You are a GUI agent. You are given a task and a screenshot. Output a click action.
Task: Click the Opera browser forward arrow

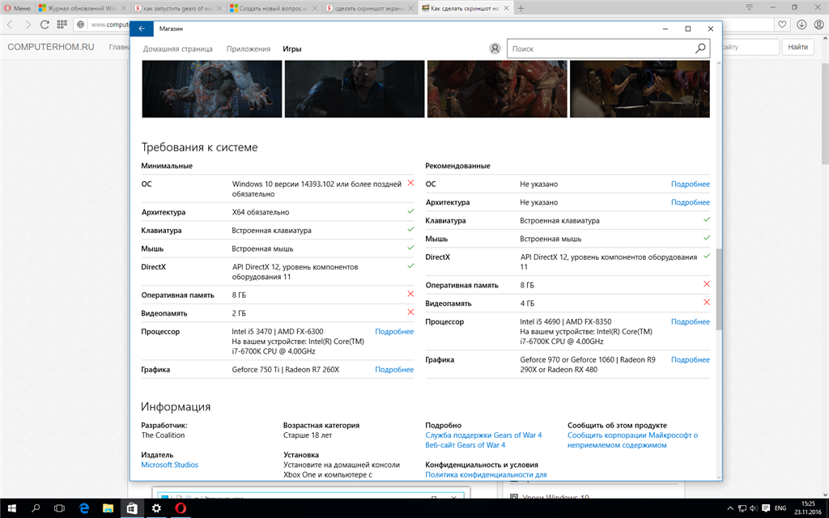coord(28,24)
